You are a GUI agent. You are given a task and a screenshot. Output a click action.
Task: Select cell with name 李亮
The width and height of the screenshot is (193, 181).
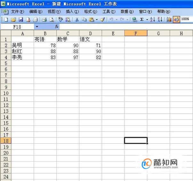(22, 57)
